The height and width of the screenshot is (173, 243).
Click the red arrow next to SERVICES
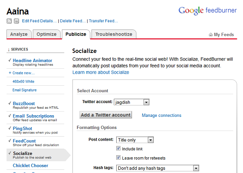point(9,49)
